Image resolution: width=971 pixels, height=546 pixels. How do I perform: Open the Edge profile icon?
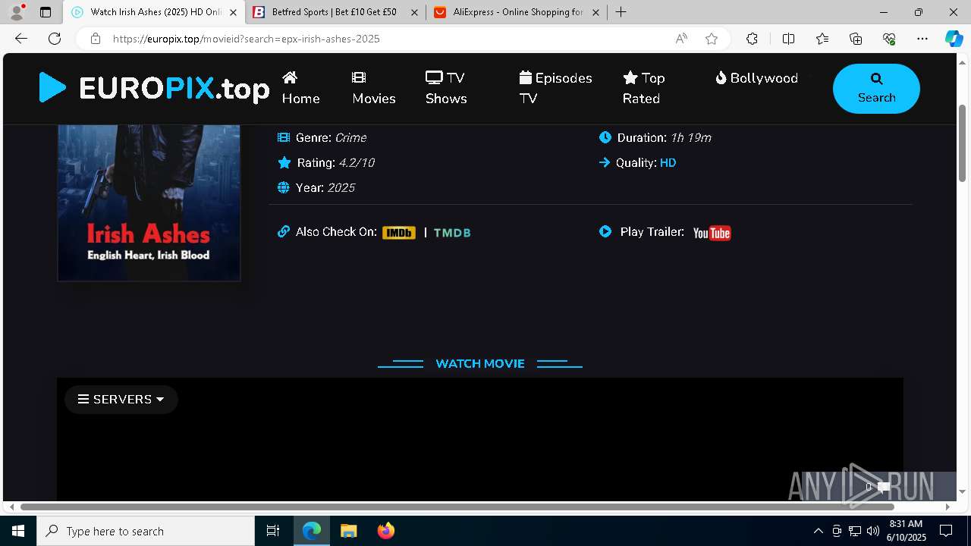click(17, 12)
